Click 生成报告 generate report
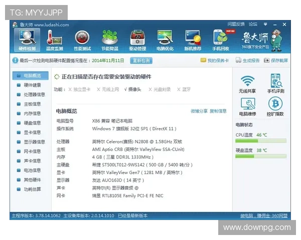This screenshot has height=240, width=301. (x=248, y=60)
